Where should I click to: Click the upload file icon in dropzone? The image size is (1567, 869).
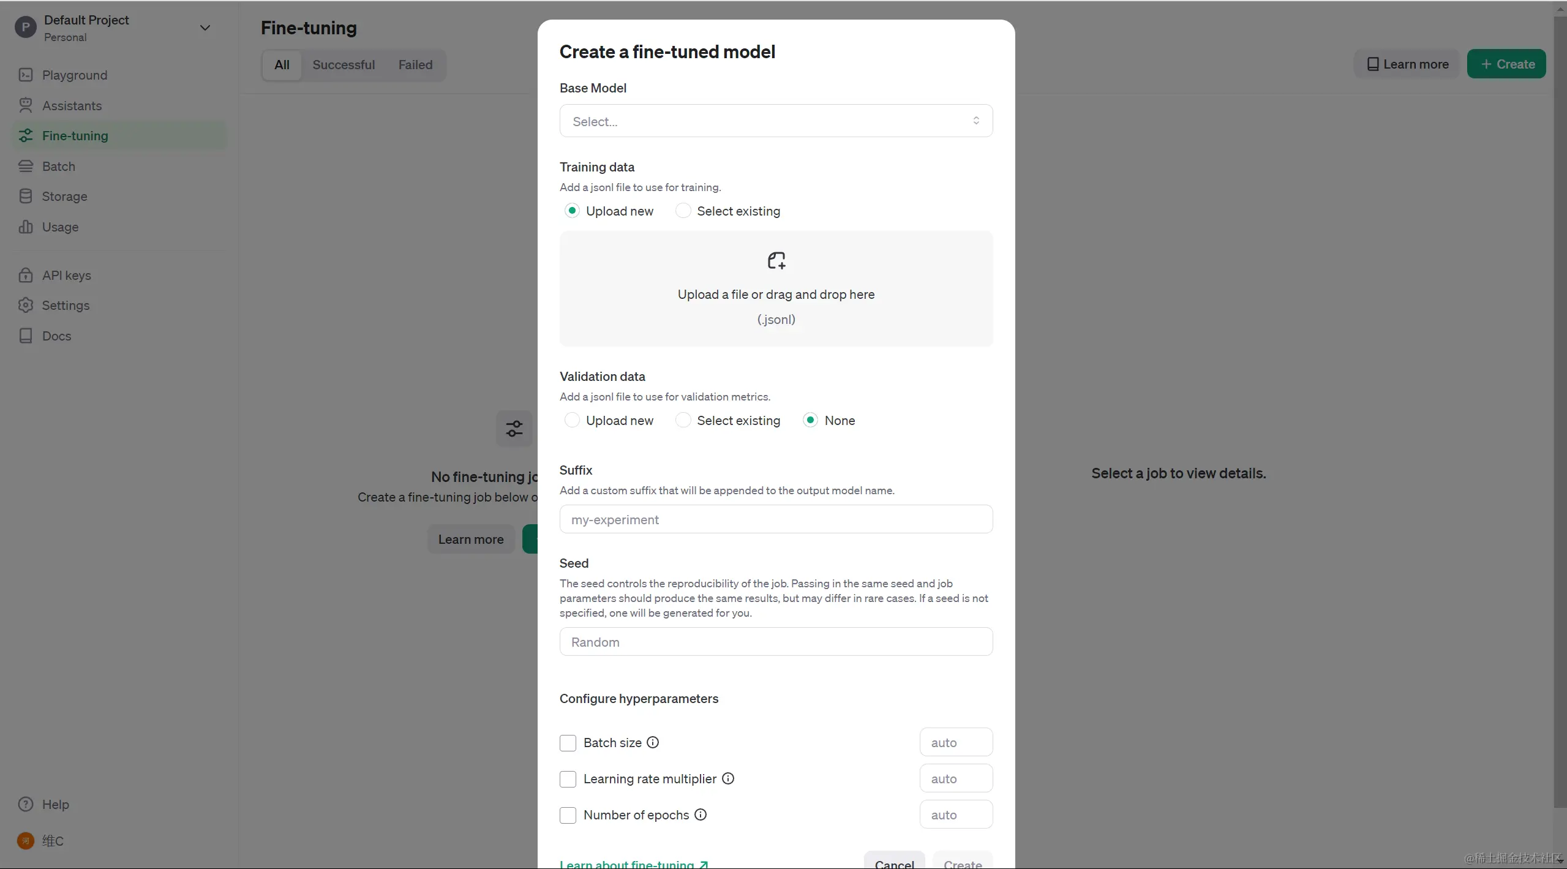[776, 261]
